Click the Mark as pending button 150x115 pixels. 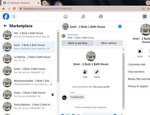(x=78, y=43)
